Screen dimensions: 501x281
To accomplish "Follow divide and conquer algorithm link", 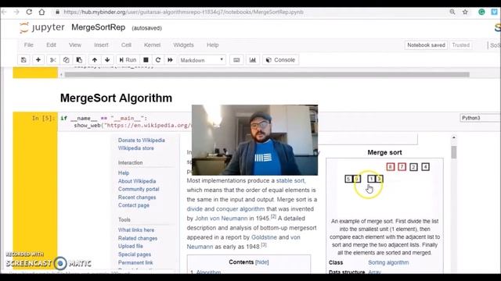I will (x=225, y=209).
